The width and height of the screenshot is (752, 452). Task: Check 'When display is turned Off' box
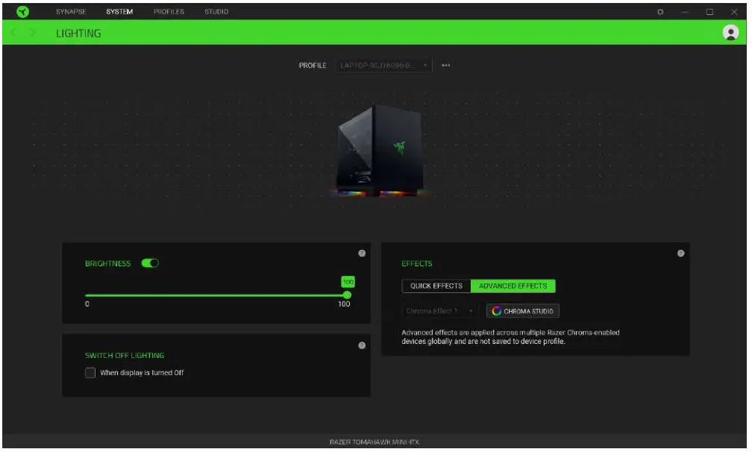pos(90,373)
